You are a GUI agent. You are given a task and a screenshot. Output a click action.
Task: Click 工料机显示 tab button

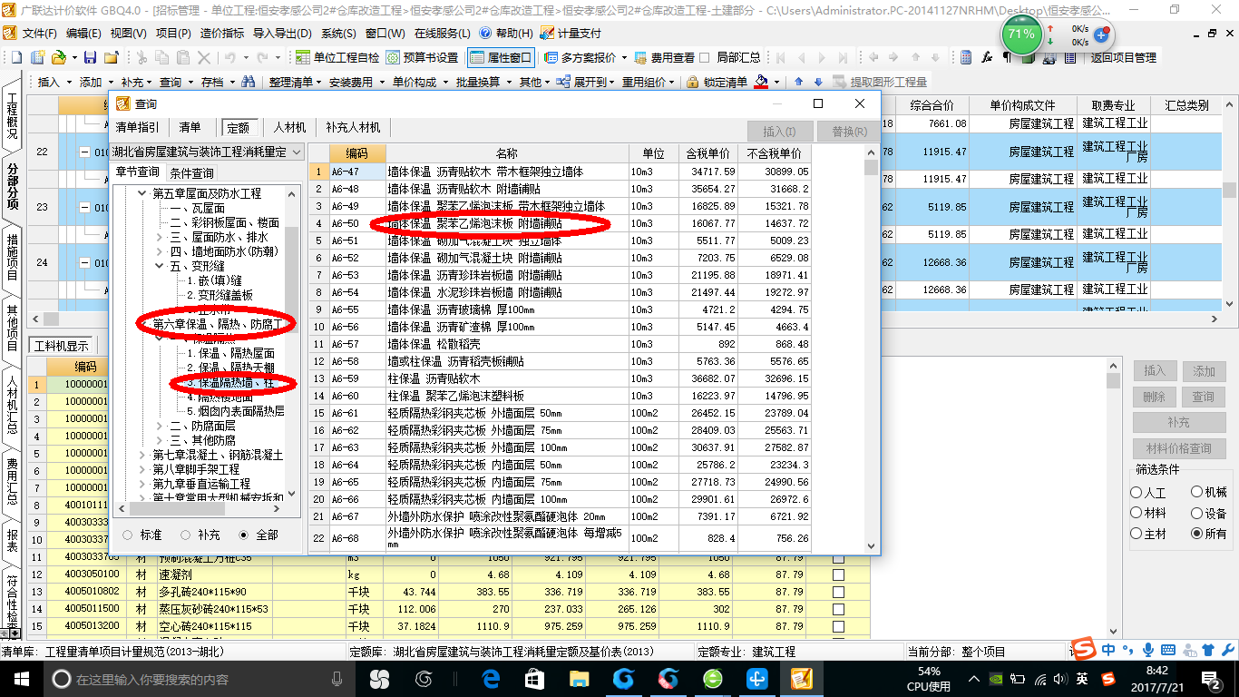point(62,346)
